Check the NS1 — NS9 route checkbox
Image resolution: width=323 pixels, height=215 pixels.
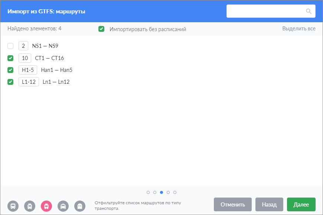click(x=10, y=46)
